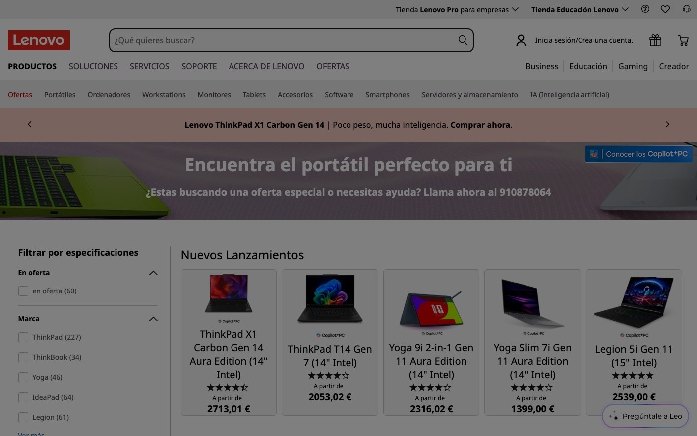The width and height of the screenshot is (697, 436).
Task: Click rating stars of Legion 5i Gen 11
Action: (633, 375)
